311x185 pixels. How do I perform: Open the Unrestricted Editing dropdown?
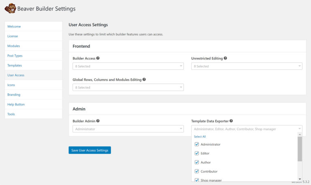(x=247, y=66)
